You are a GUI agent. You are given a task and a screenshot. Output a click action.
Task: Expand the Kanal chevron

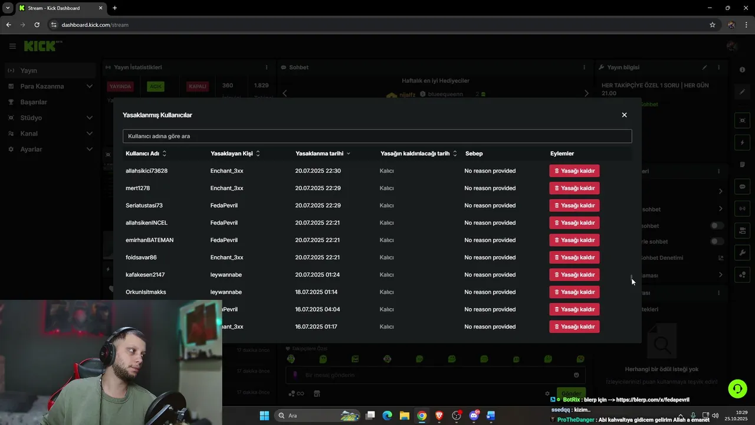(89, 133)
